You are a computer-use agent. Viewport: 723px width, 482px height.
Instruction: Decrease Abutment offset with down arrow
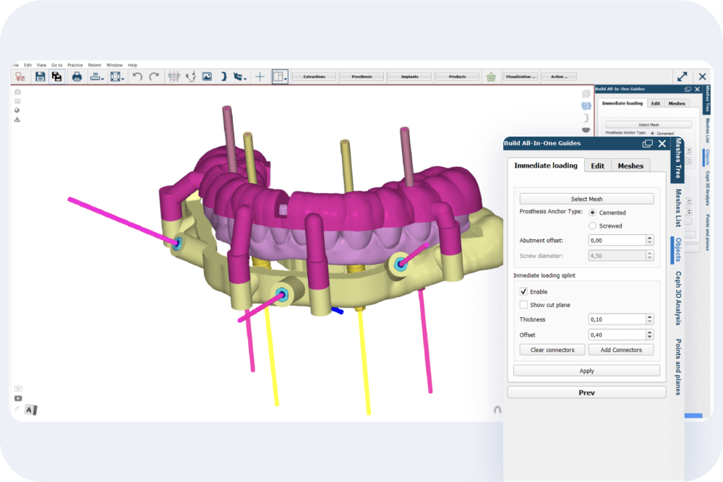650,243
